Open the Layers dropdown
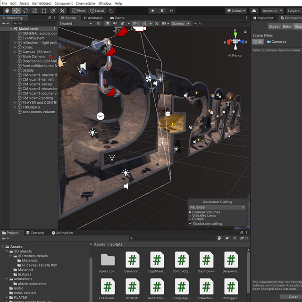The height and width of the screenshot is (302, 302). (294, 11)
